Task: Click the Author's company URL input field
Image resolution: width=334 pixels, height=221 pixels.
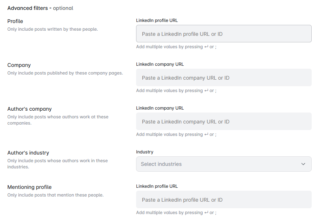Action: point(224,121)
